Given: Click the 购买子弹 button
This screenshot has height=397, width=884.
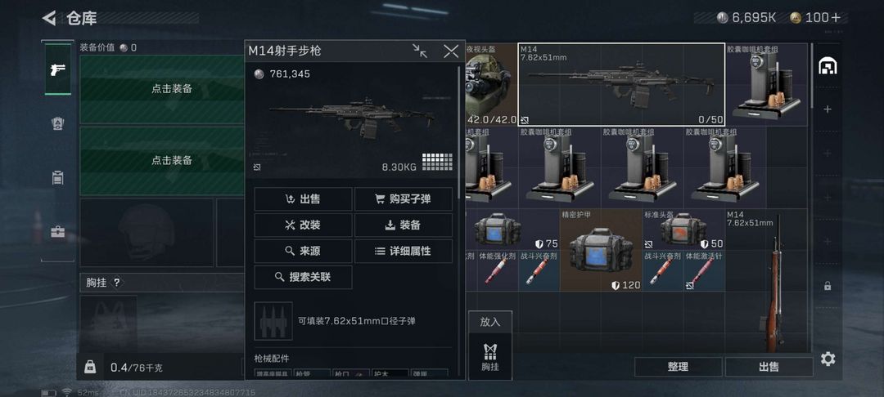Looking at the screenshot, I should pyautogui.click(x=403, y=199).
